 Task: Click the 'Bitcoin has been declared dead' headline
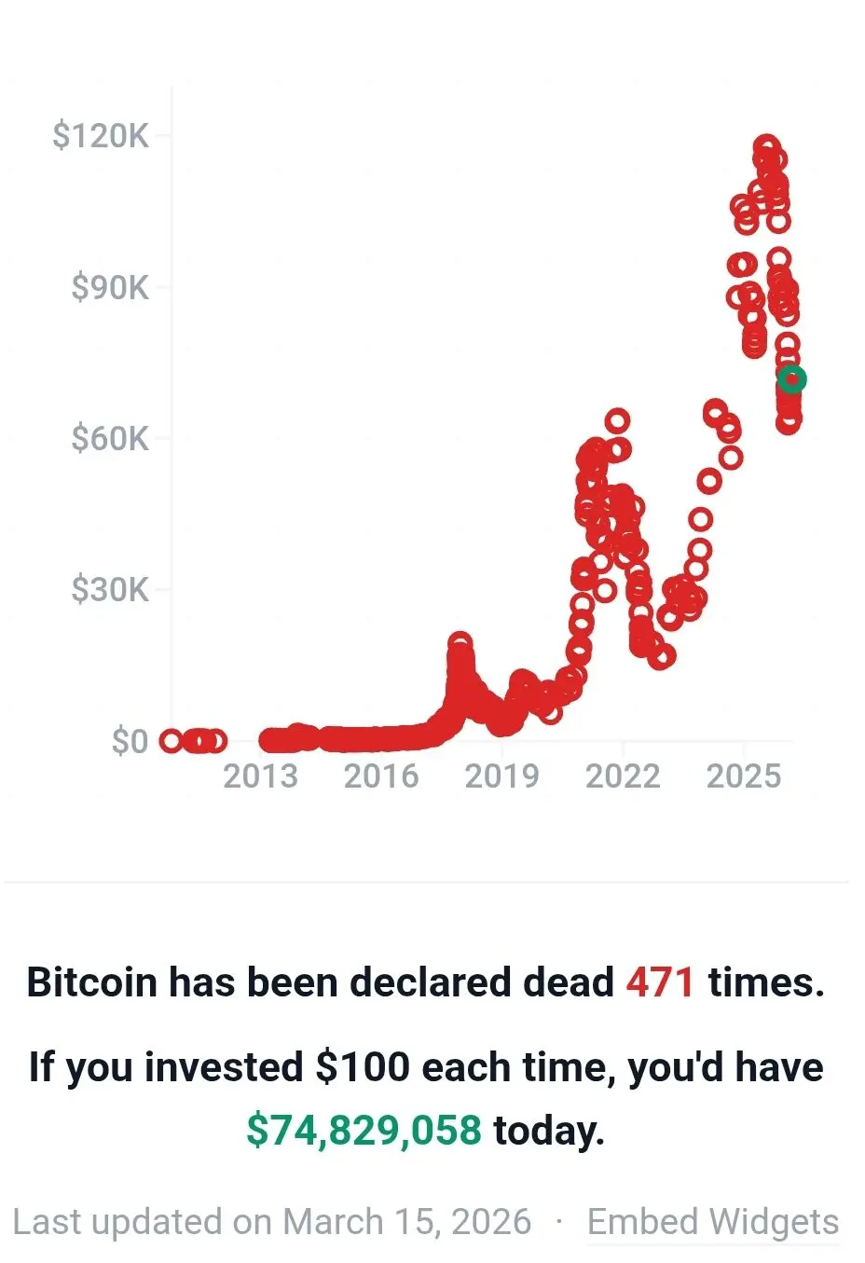(x=320, y=982)
